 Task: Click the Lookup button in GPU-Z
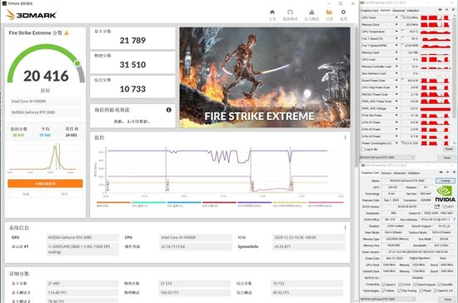(446, 181)
